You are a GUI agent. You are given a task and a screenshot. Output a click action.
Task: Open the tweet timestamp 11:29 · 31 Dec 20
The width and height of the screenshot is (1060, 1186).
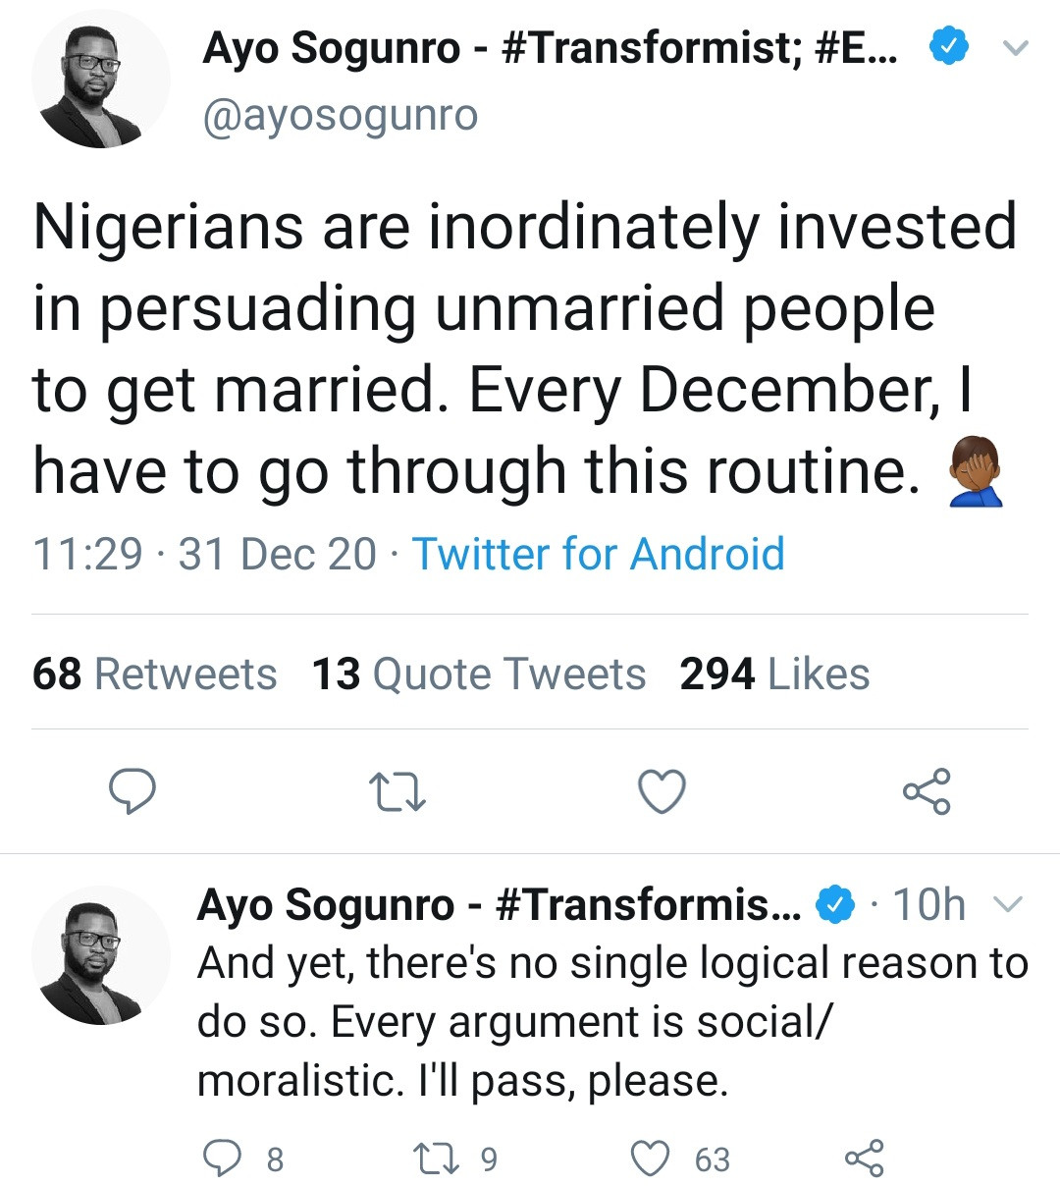[x=204, y=554]
